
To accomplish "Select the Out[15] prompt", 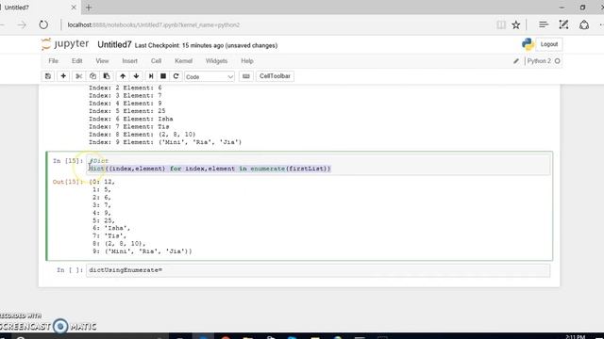I will click(x=68, y=182).
